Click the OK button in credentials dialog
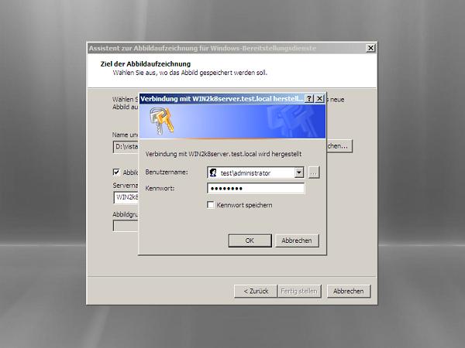 point(250,241)
